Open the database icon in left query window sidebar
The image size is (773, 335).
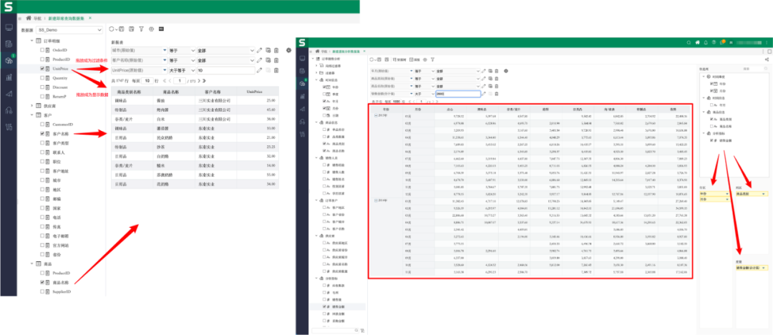(x=9, y=44)
